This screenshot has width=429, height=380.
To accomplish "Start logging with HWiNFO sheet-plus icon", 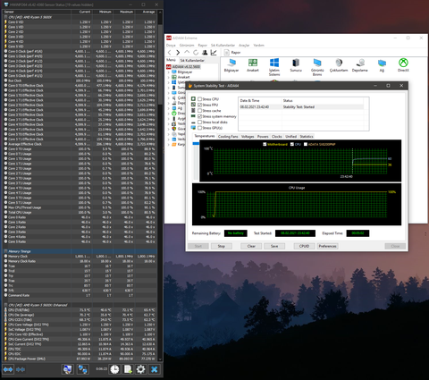I will point(128,369).
